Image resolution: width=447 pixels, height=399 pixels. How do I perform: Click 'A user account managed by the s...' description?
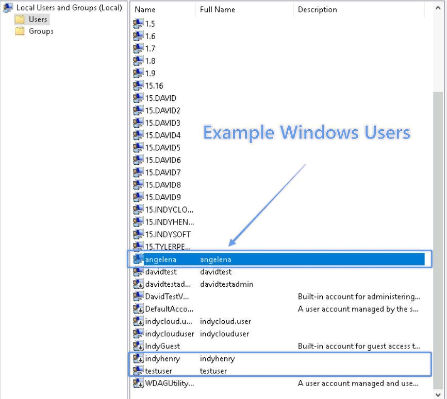[358, 309]
